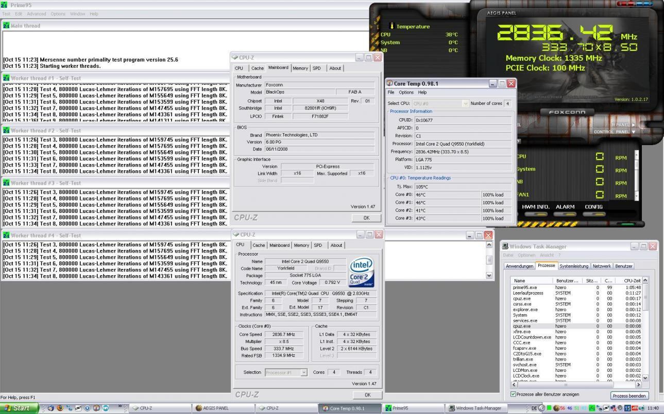Screen dimensions: 664x414
Task: Click the Firefox quick launch icon
Action: click(x=60, y=408)
